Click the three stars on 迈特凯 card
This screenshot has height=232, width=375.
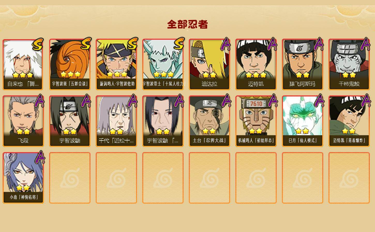(256, 75)
